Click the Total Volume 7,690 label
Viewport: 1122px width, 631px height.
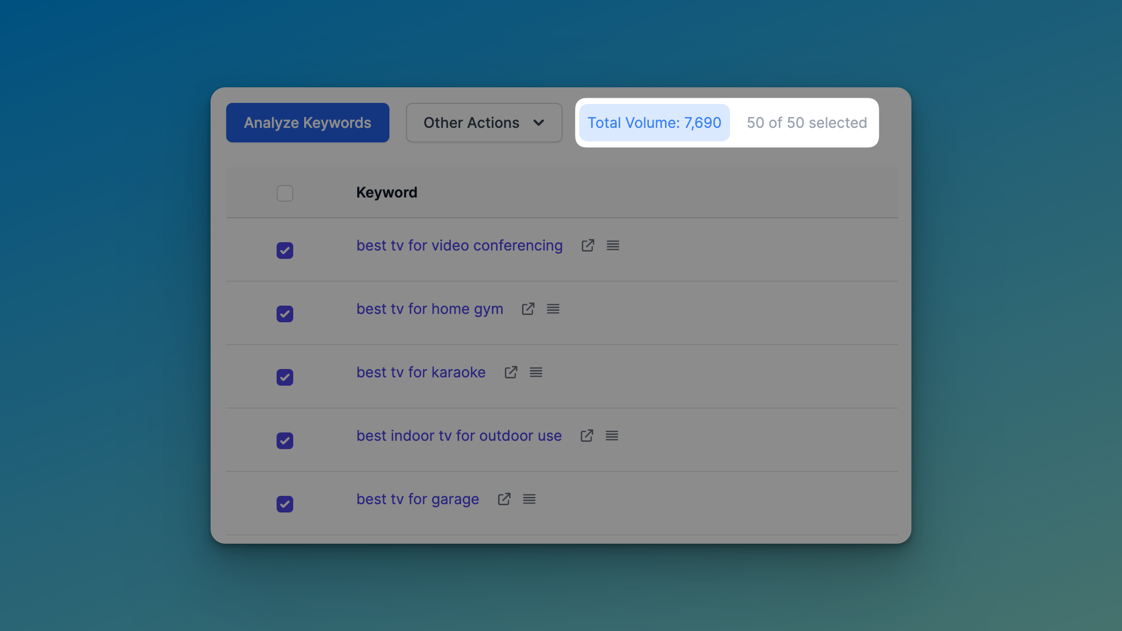[654, 123]
